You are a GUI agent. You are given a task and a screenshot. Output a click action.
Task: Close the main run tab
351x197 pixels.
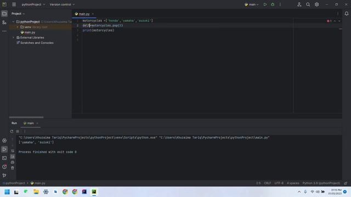coord(37,123)
